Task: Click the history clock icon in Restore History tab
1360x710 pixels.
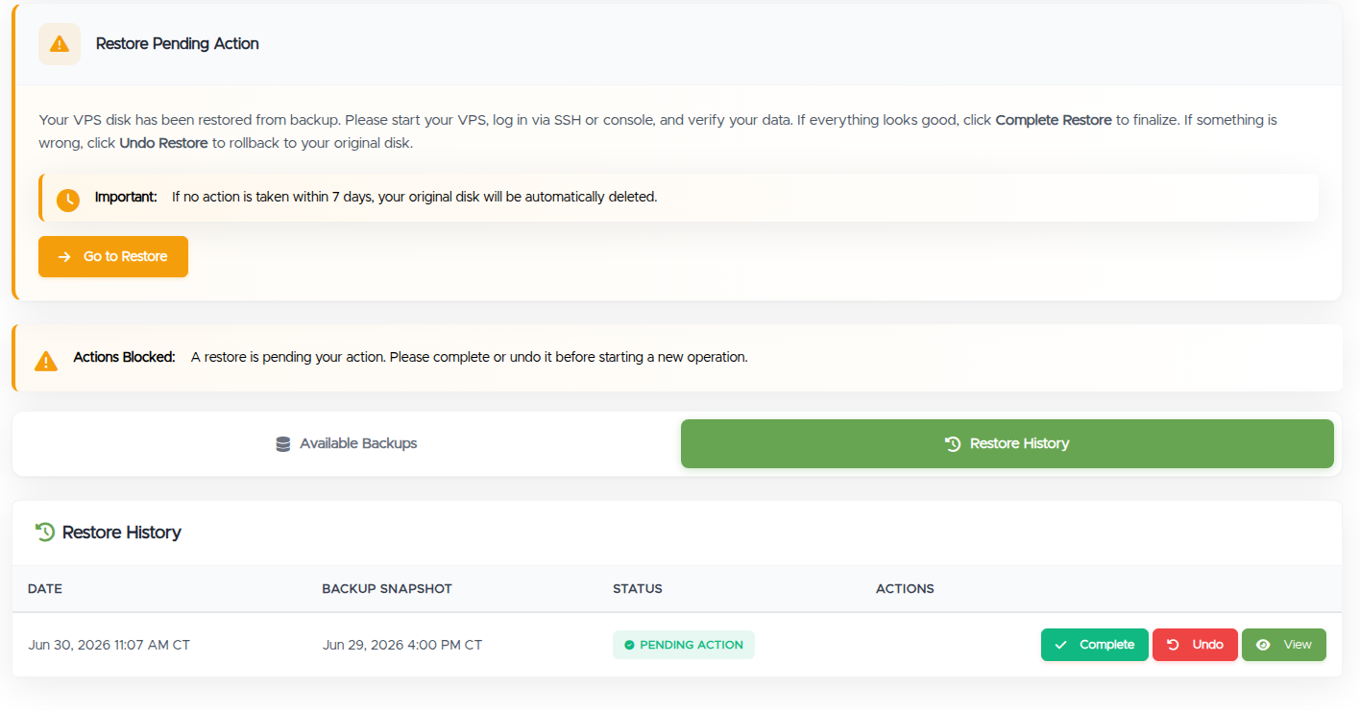Action: 953,444
